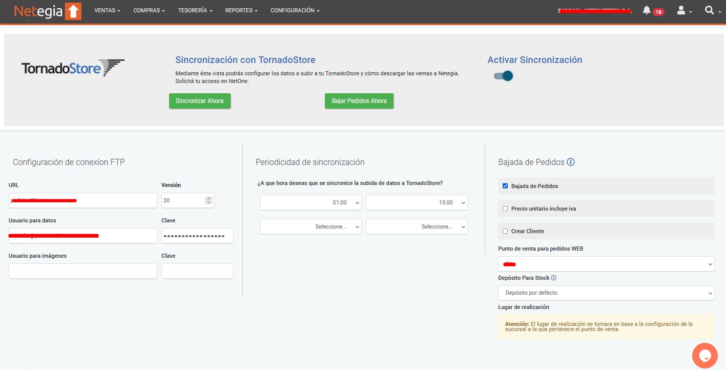
Task: Click the empty Clave field for images
Action: [x=197, y=271]
